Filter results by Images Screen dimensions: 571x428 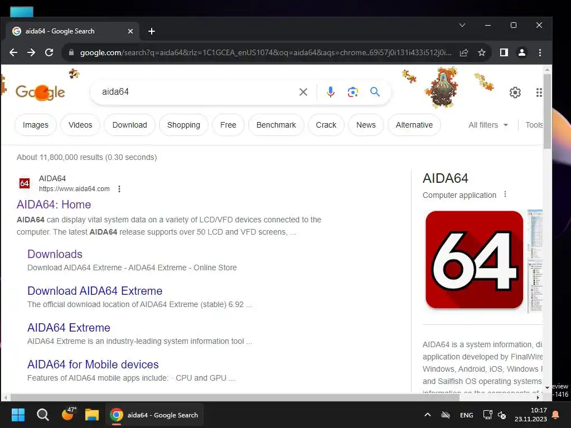36,125
